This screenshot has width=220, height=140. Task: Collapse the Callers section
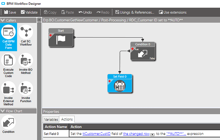click(x=3, y=20)
